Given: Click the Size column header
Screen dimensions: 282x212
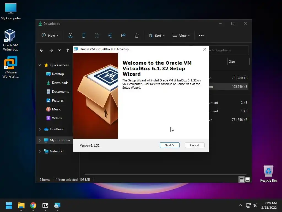Looking at the screenshot, I should 238,62.
